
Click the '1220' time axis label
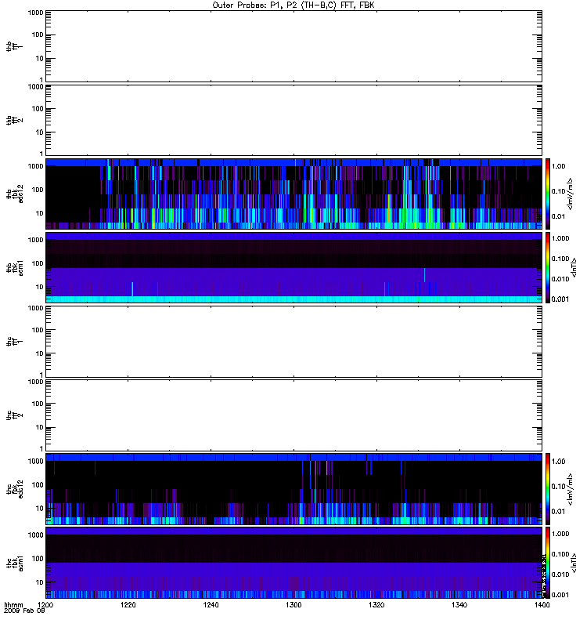(128, 605)
